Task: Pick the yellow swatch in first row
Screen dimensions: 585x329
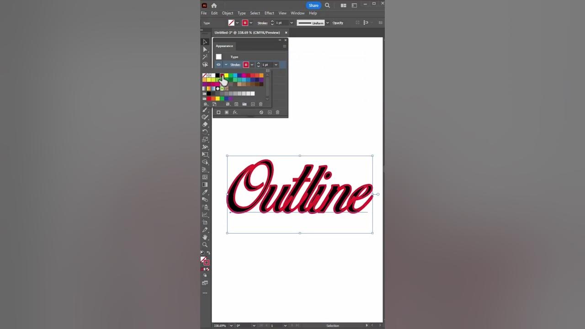Action: (226, 75)
